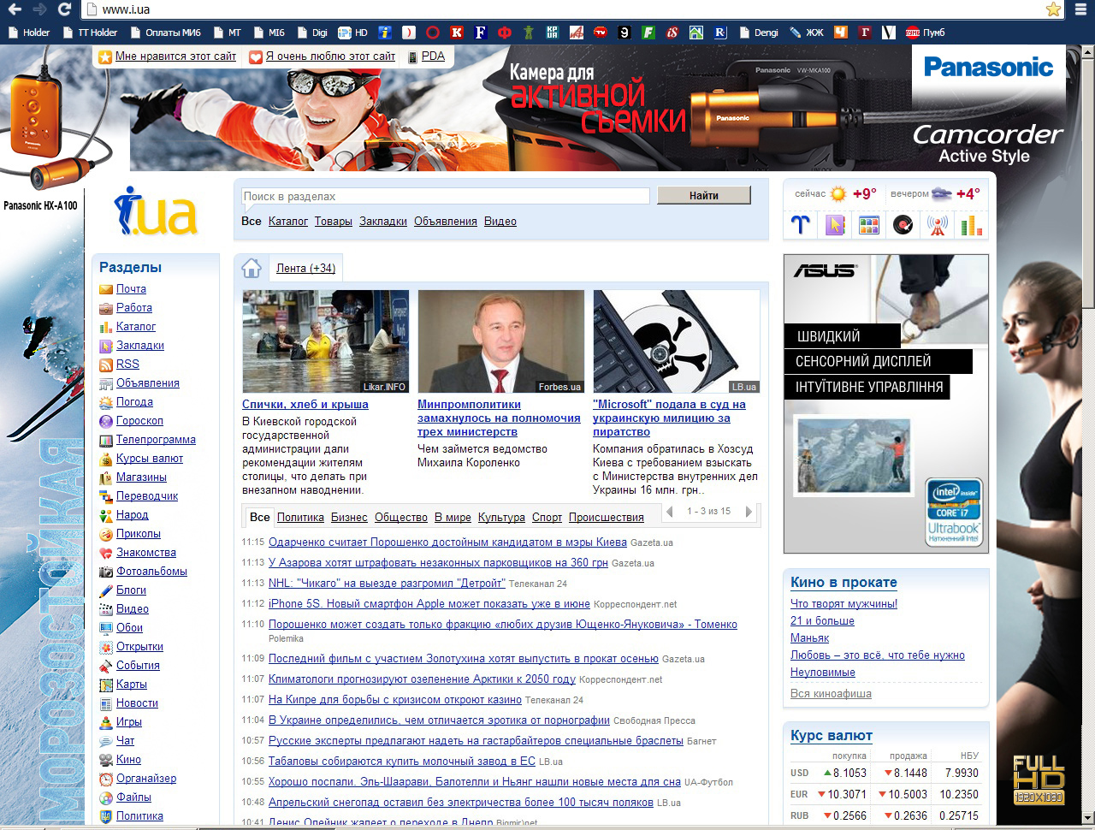Open 'Вся киноафиша' link

pos(831,694)
